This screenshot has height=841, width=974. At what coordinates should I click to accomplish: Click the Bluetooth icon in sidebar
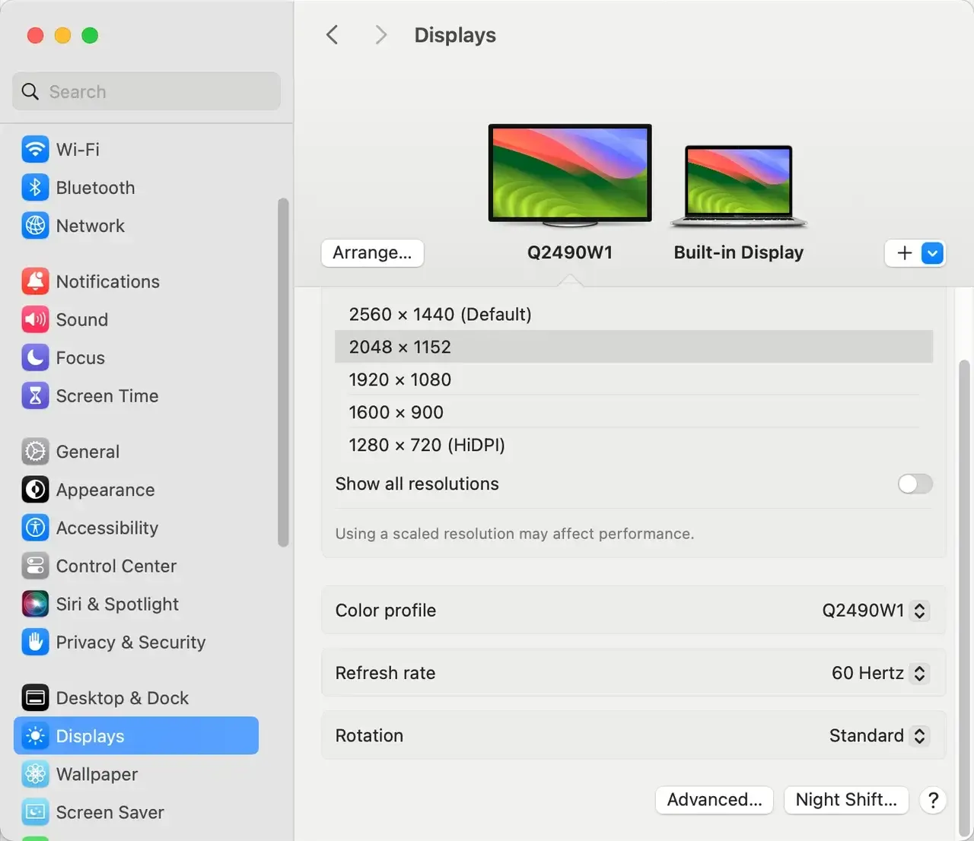35,187
